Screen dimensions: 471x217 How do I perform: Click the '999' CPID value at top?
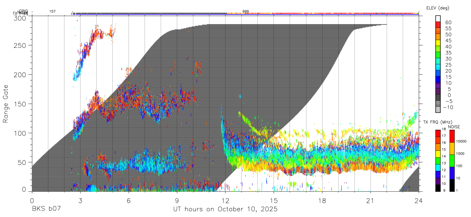pos(245,11)
